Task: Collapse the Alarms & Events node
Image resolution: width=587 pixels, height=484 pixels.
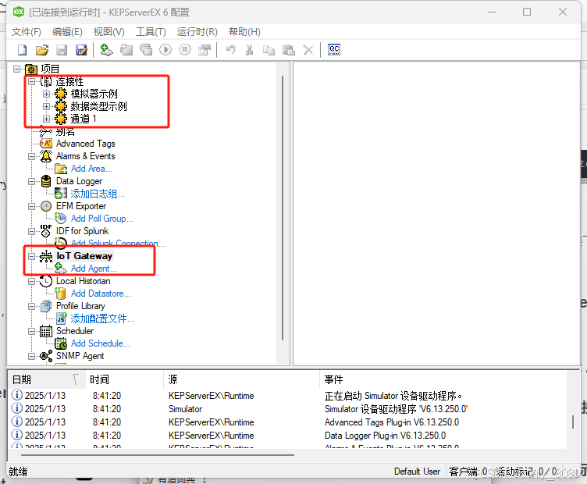Action: point(32,156)
